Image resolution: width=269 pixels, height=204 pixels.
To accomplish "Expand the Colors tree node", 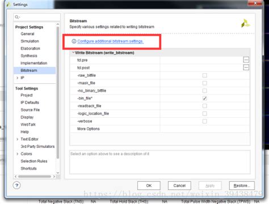I will click(x=18, y=154).
